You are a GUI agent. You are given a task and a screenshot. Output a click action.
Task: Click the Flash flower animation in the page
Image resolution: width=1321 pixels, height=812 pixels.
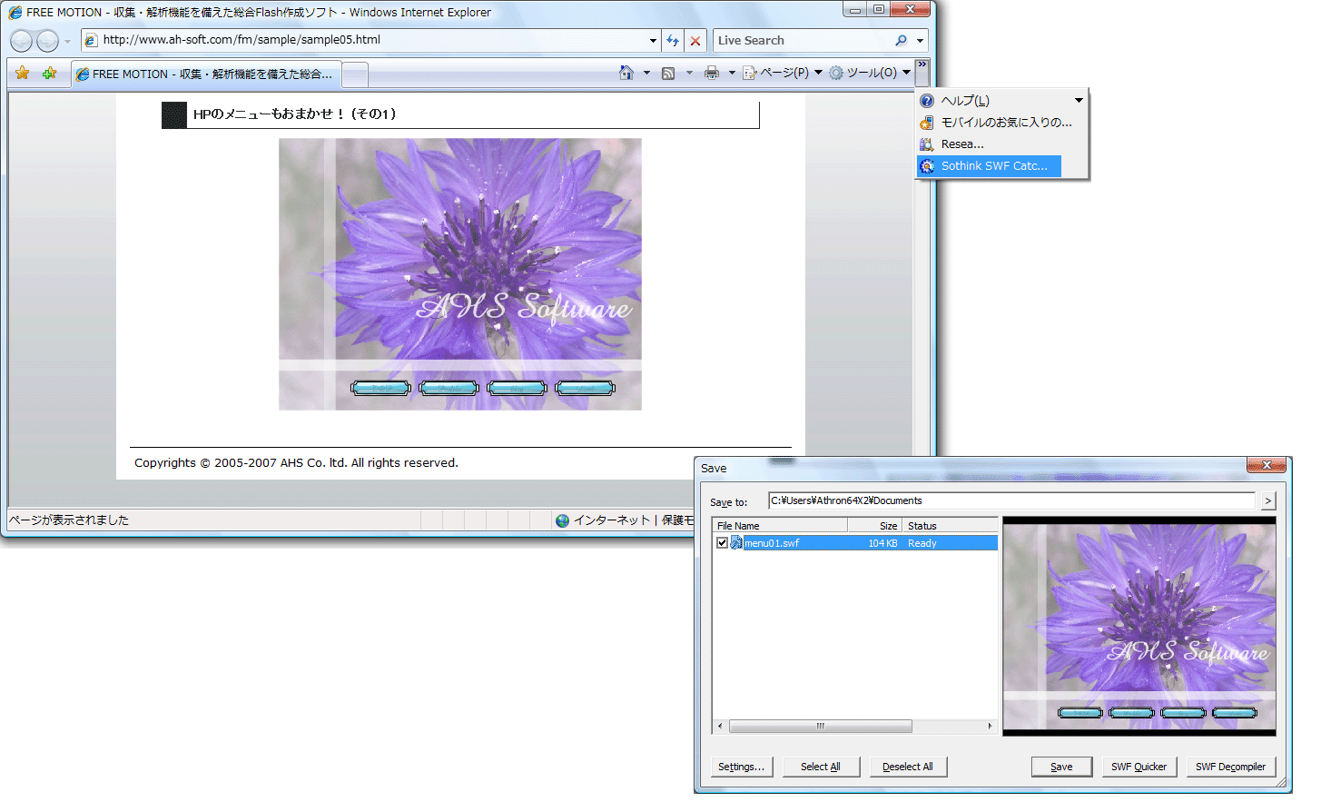(x=460, y=274)
